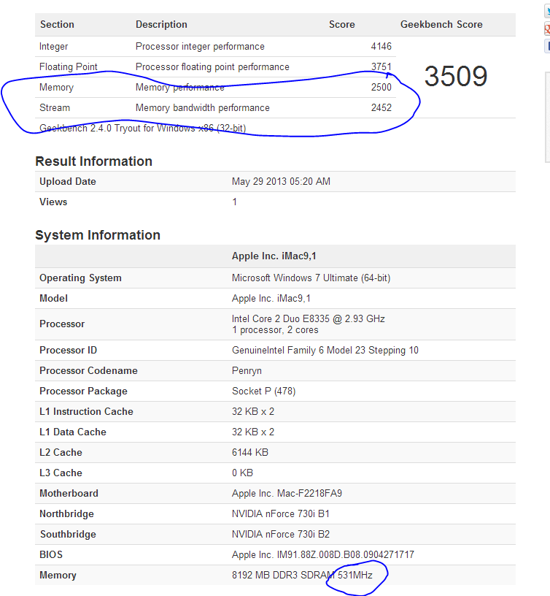
Task: Click the System Information heading
Action: click(98, 235)
